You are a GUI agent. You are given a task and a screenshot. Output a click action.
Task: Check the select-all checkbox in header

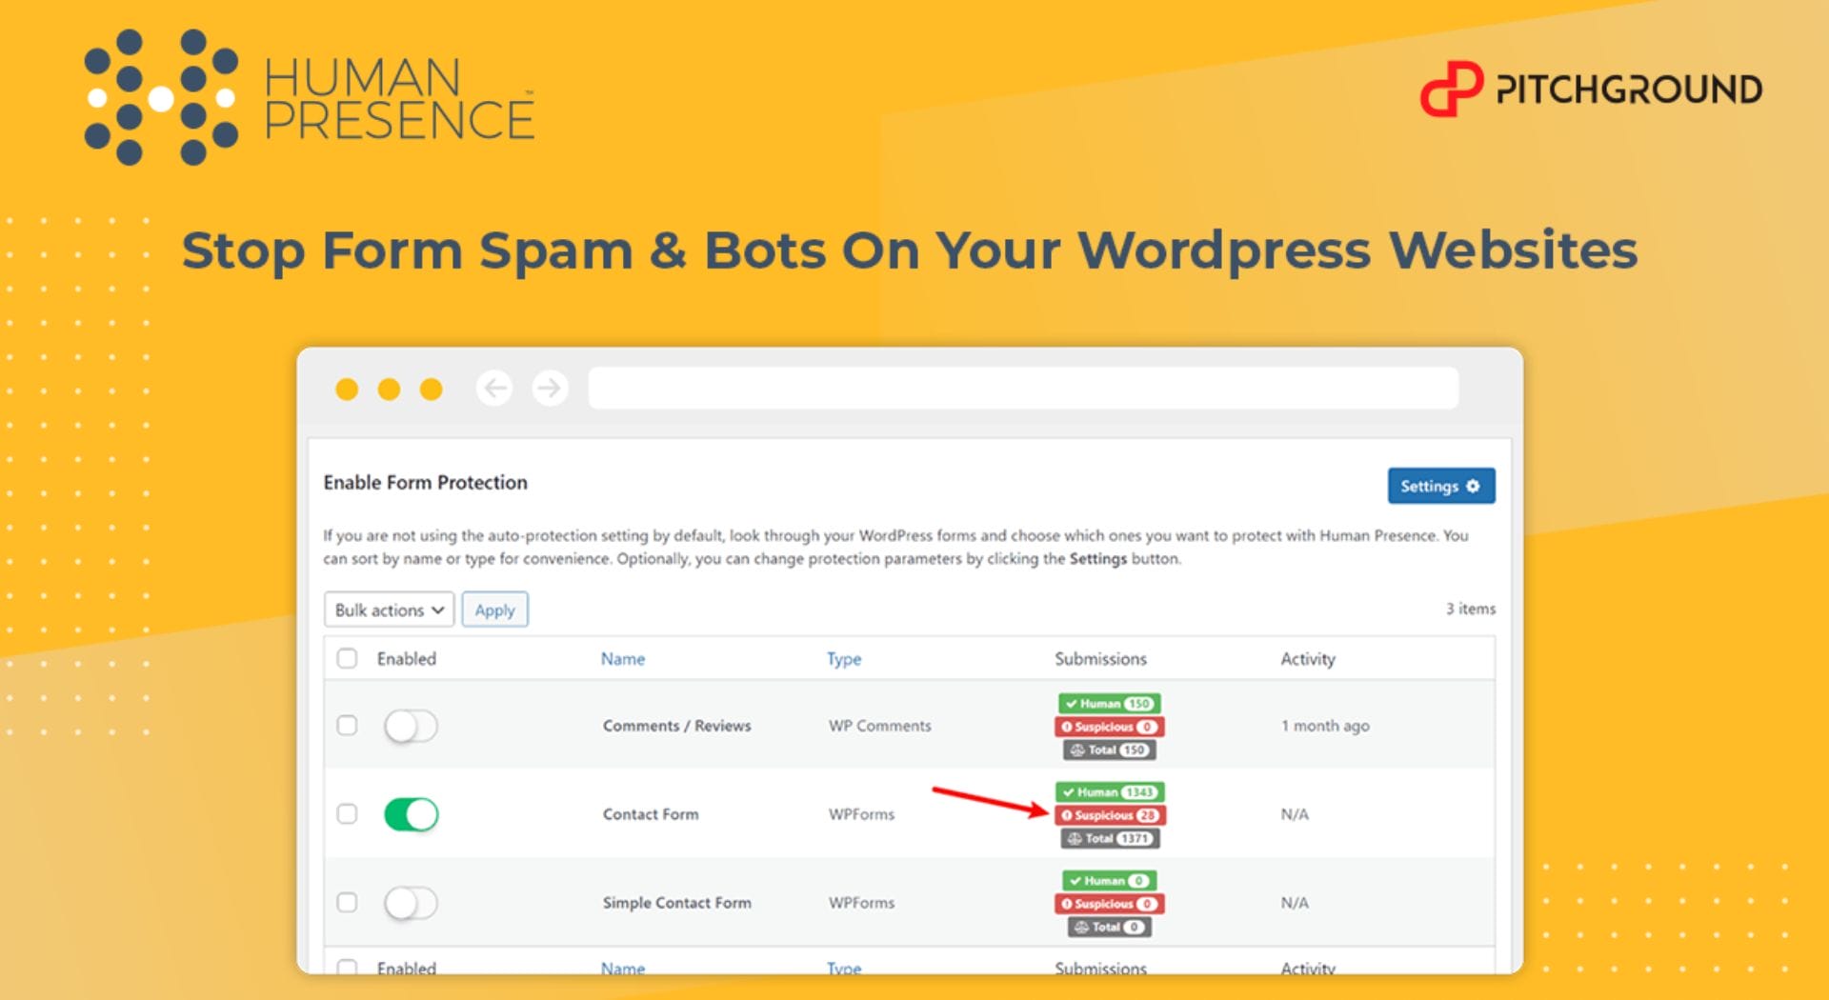[x=348, y=659]
